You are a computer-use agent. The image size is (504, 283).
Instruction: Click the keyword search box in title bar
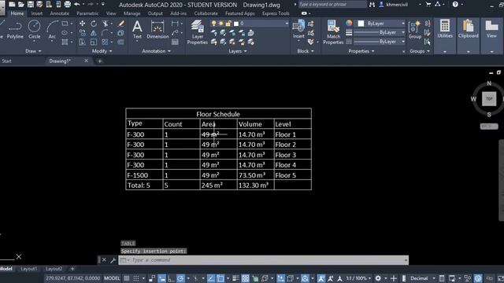click(332, 5)
